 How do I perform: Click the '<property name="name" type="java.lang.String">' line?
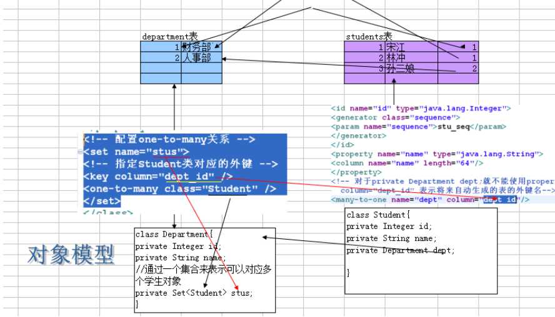[437, 154]
